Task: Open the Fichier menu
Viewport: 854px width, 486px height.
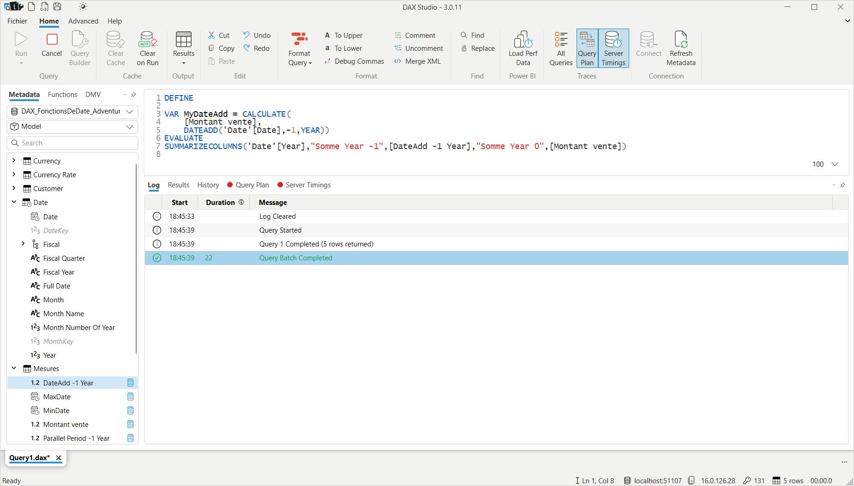Action: (x=18, y=21)
